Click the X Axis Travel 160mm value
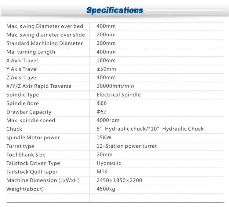The width and height of the screenshot is (229, 207). coord(106,61)
